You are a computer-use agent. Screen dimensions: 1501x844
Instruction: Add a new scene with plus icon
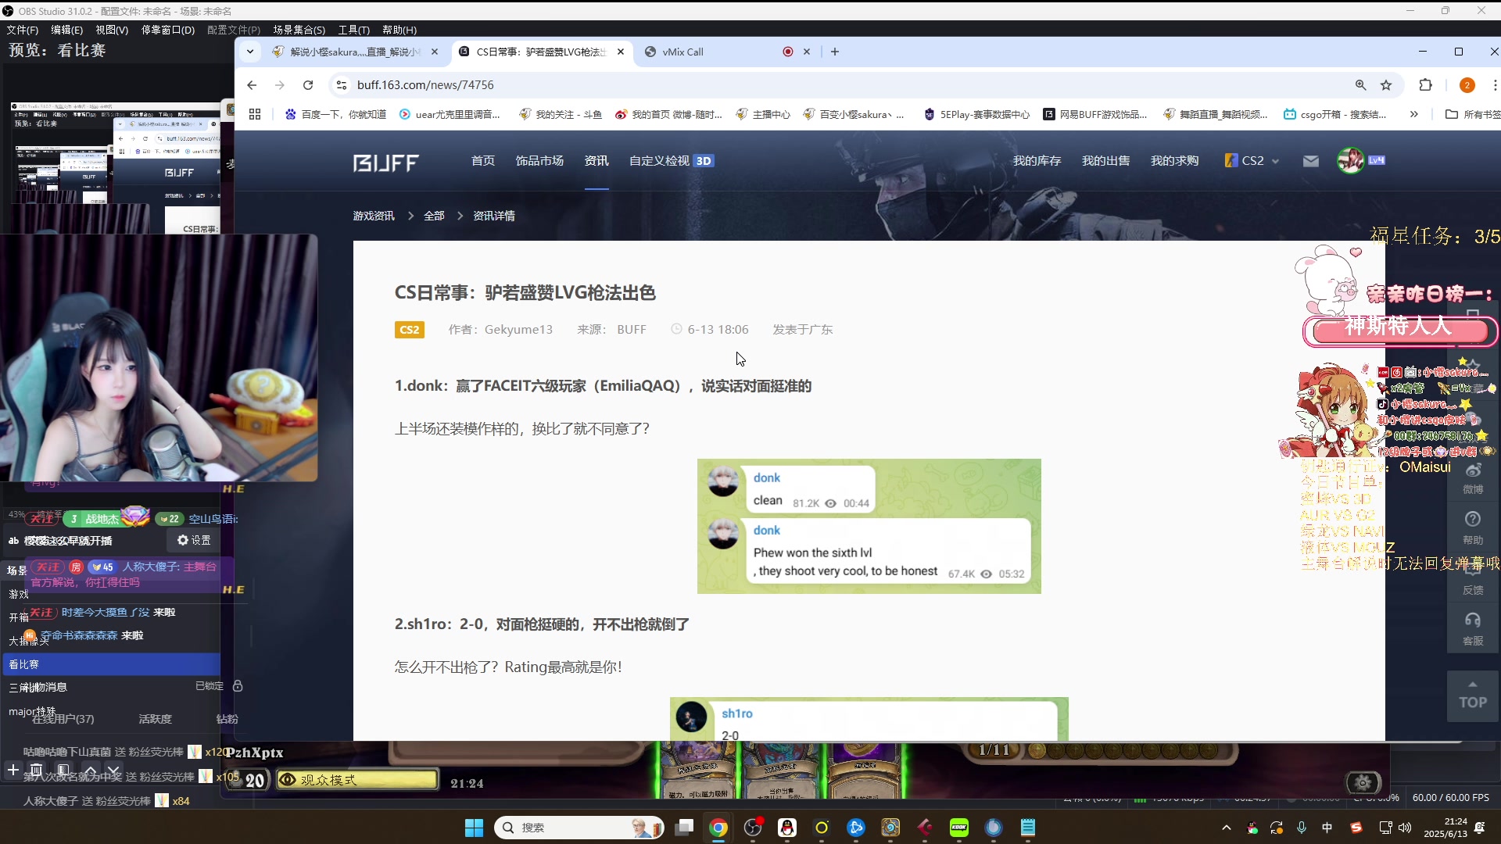[x=13, y=771]
